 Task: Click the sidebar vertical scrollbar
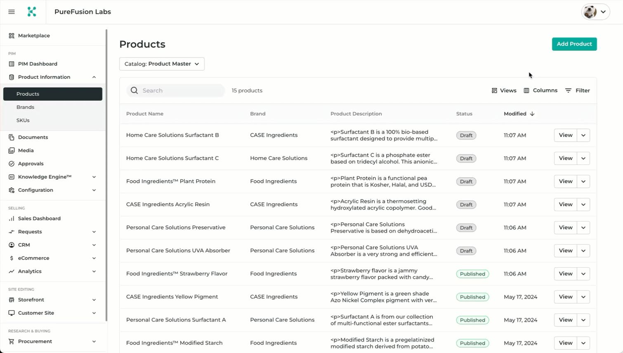pos(106,175)
